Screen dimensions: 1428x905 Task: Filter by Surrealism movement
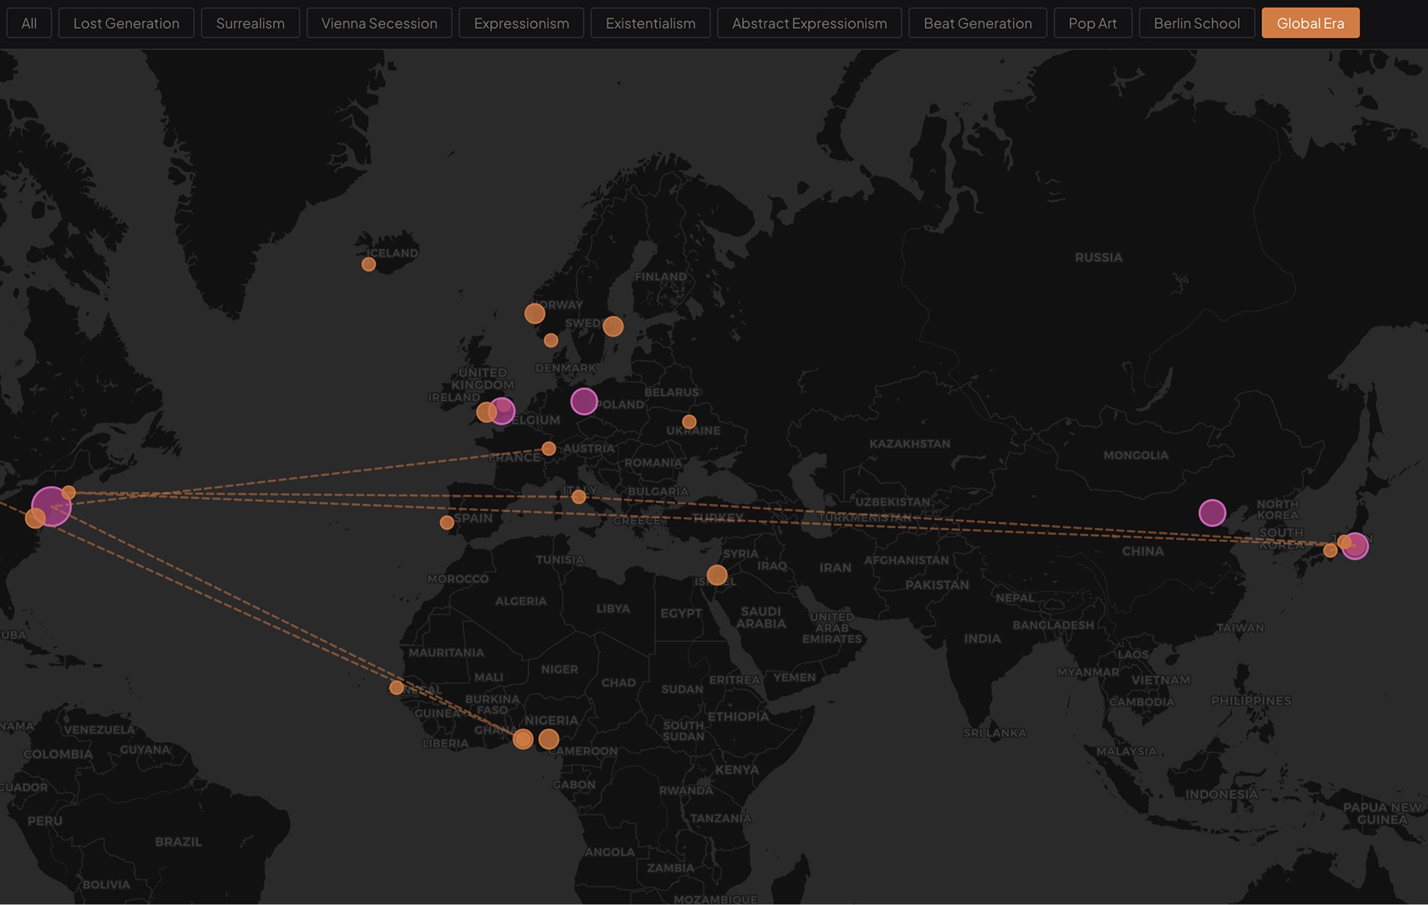point(250,23)
